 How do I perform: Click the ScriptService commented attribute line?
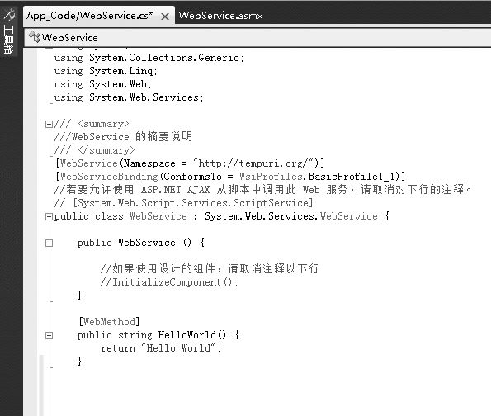183,203
